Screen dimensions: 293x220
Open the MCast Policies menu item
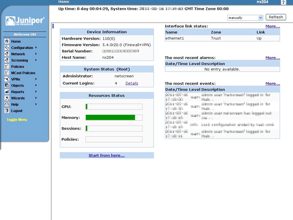point(23,73)
